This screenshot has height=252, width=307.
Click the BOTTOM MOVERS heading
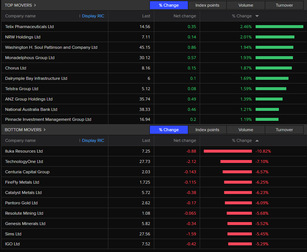[23, 130]
